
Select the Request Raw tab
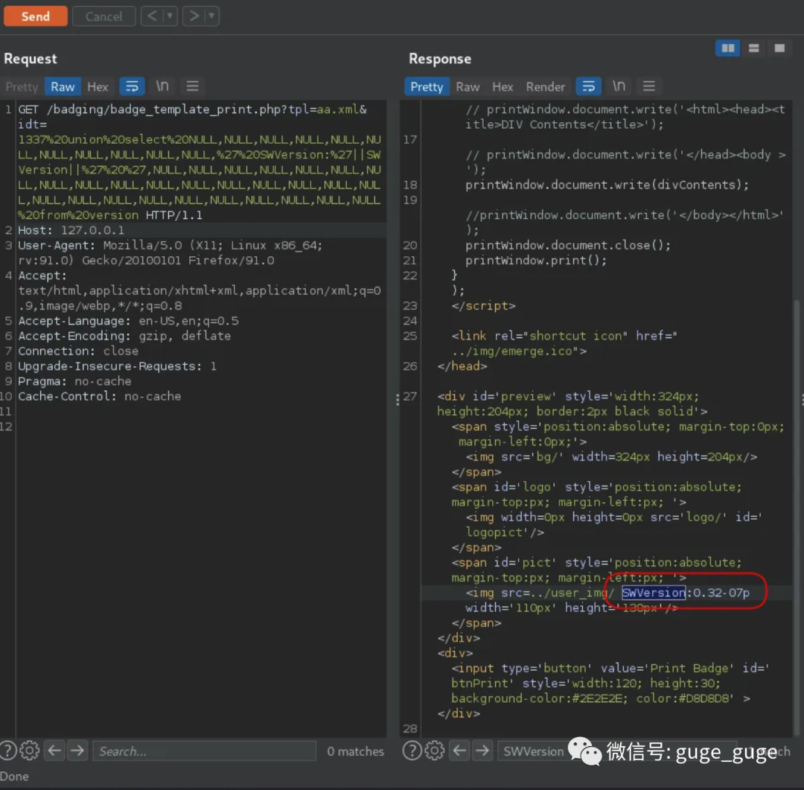tap(63, 86)
